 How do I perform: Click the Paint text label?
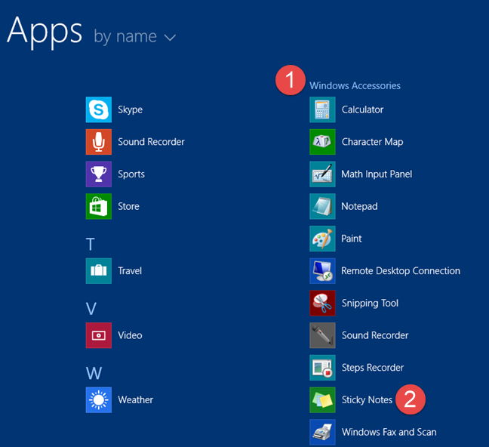(x=352, y=239)
